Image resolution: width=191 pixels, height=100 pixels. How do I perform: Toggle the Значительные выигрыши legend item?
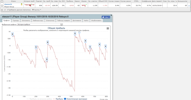coord(76,99)
